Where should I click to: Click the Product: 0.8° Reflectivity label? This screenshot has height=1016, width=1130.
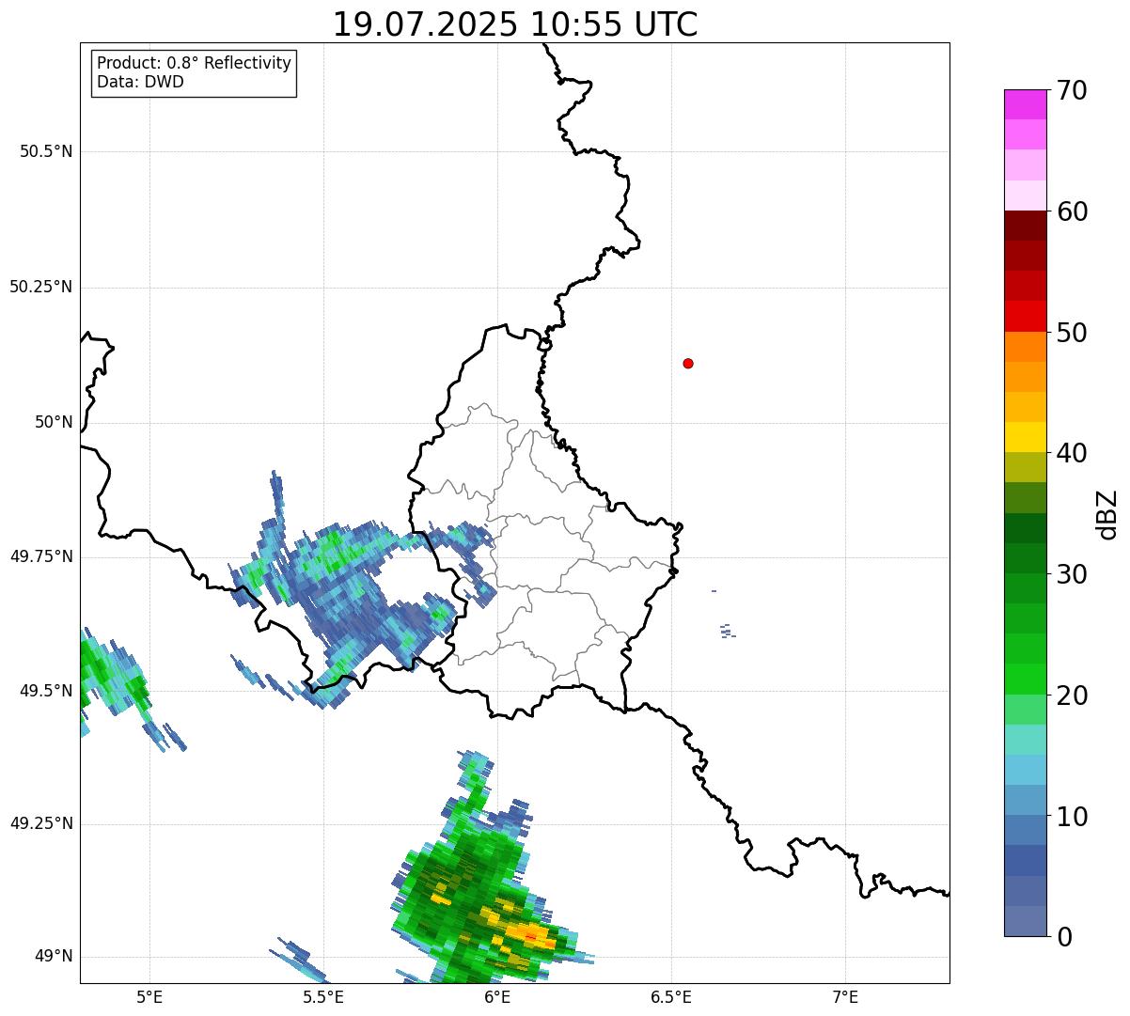[x=195, y=63]
